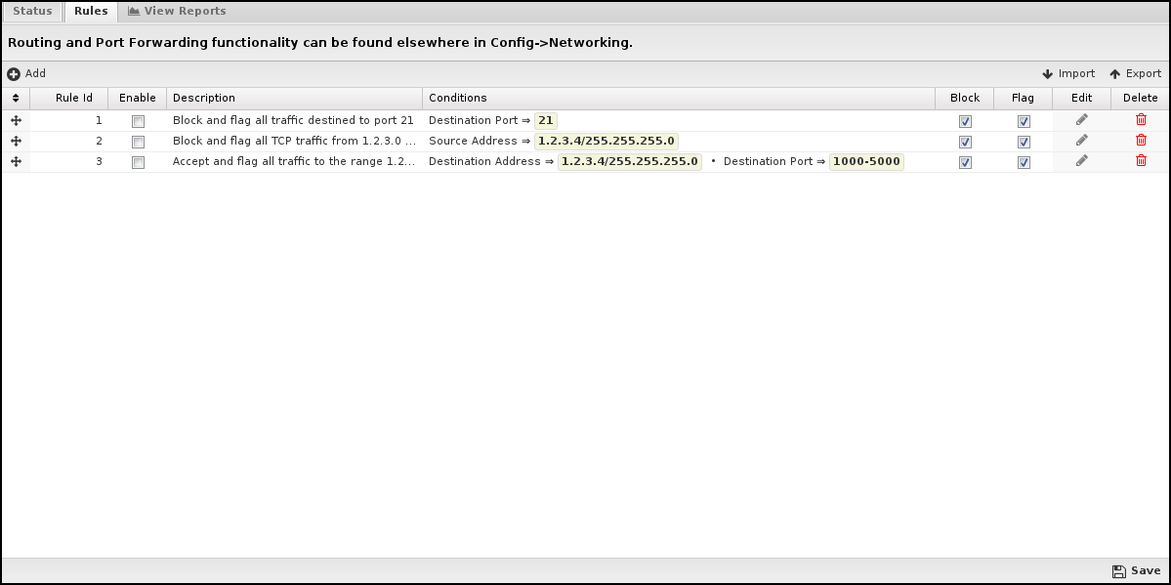Screen dimensions: 1171x585
Task: Uncheck Block for rule 2
Action: pyautogui.click(x=965, y=142)
